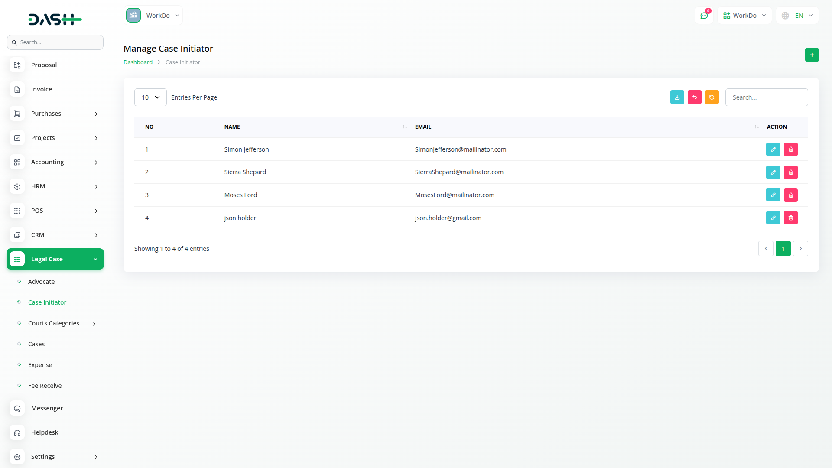Open the WorkDo user menu at top right
The image size is (832, 468).
coord(744,16)
